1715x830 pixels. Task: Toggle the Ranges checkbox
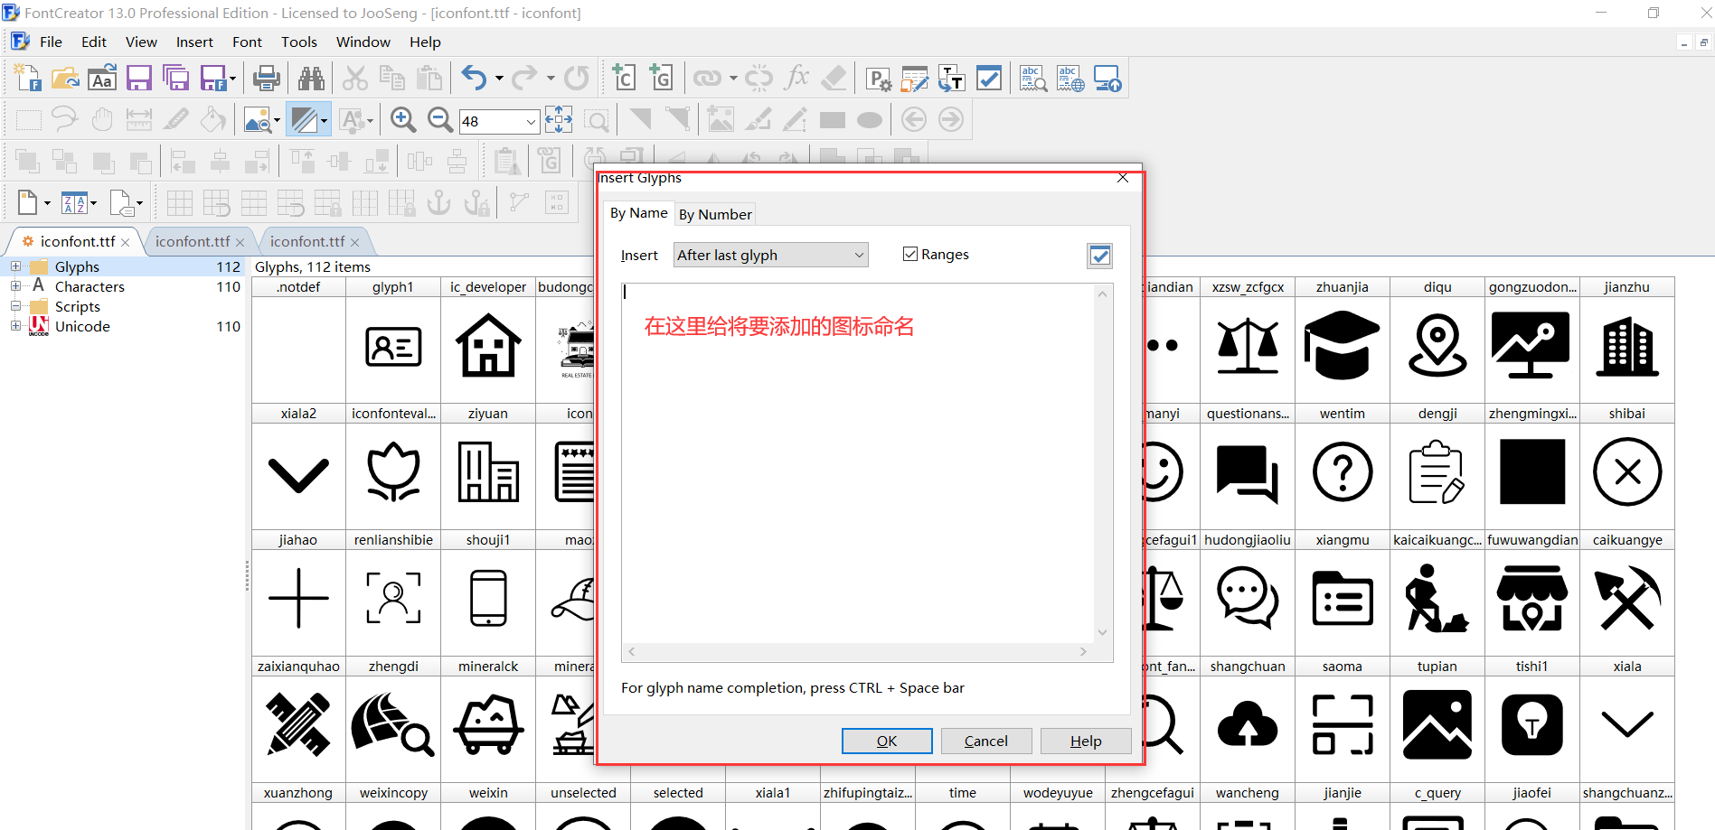(910, 255)
